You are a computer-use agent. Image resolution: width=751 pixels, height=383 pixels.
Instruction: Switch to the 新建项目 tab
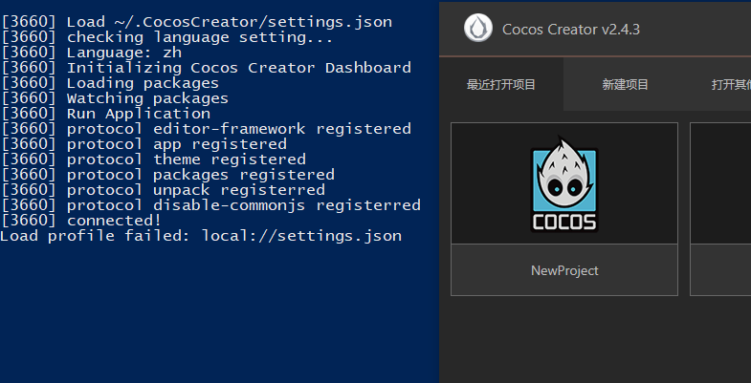625,85
